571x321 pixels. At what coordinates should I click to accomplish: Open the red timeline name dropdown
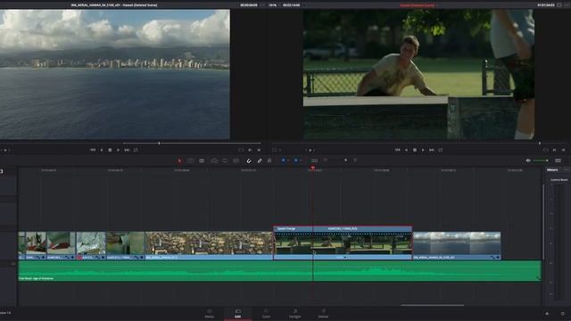418,5
